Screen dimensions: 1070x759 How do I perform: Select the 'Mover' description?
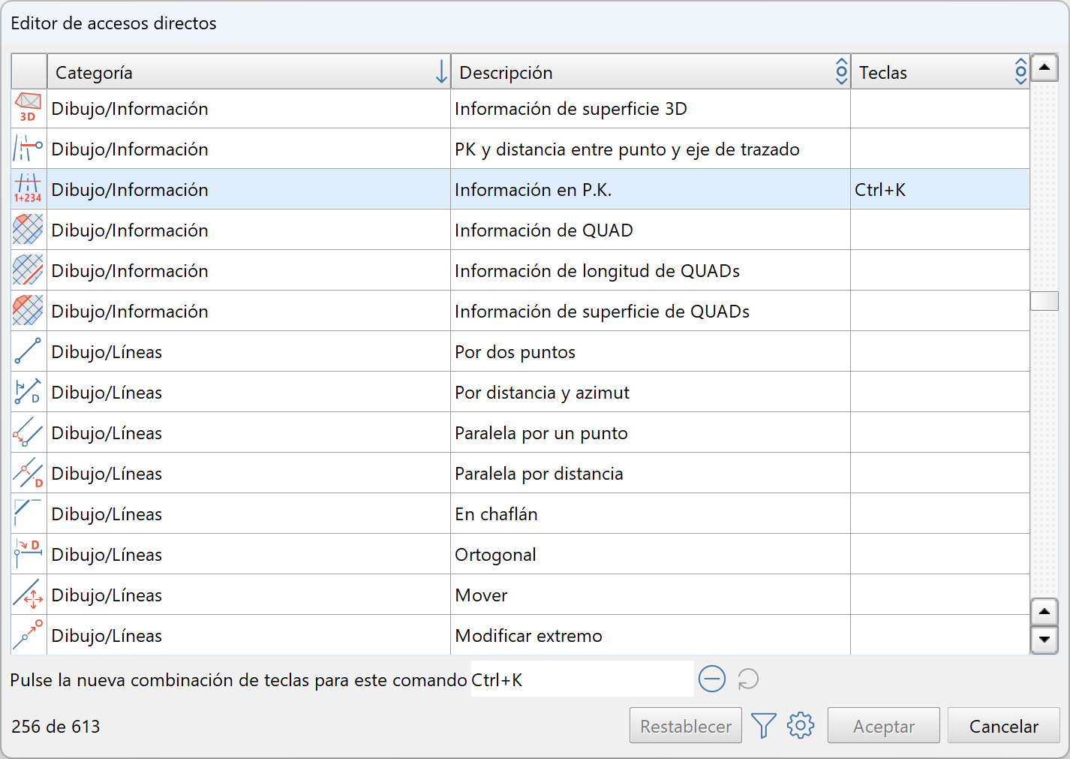click(x=482, y=595)
